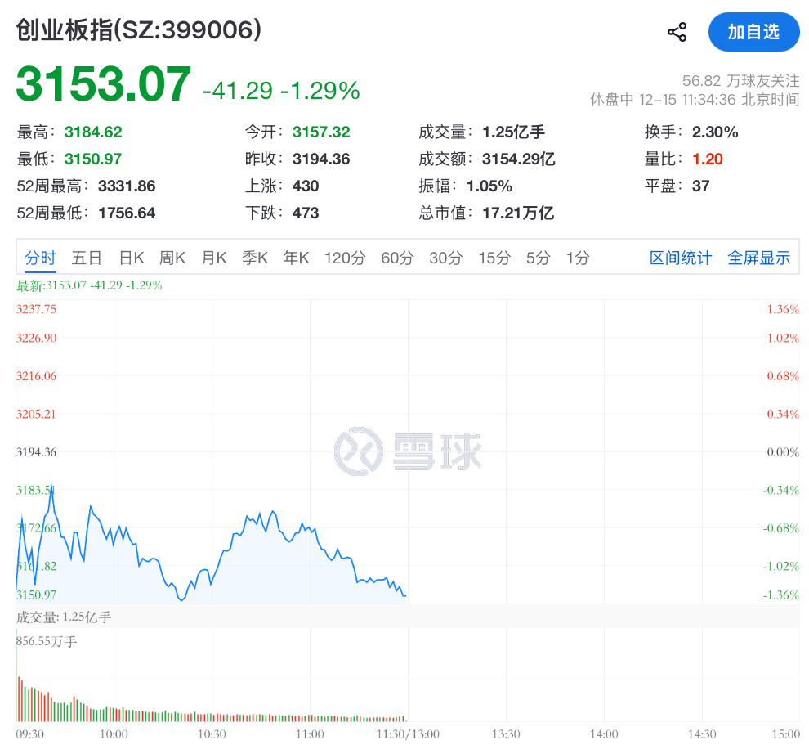Switch to the 五日 tab

pyautogui.click(x=87, y=258)
